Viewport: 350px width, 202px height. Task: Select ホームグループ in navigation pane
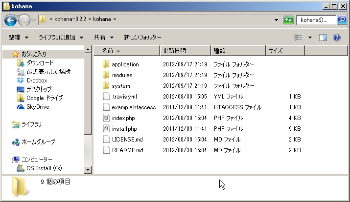(38, 142)
